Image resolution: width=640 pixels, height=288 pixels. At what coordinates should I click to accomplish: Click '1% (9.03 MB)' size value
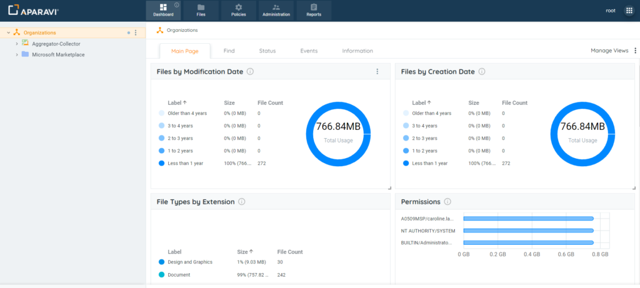coord(251,262)
